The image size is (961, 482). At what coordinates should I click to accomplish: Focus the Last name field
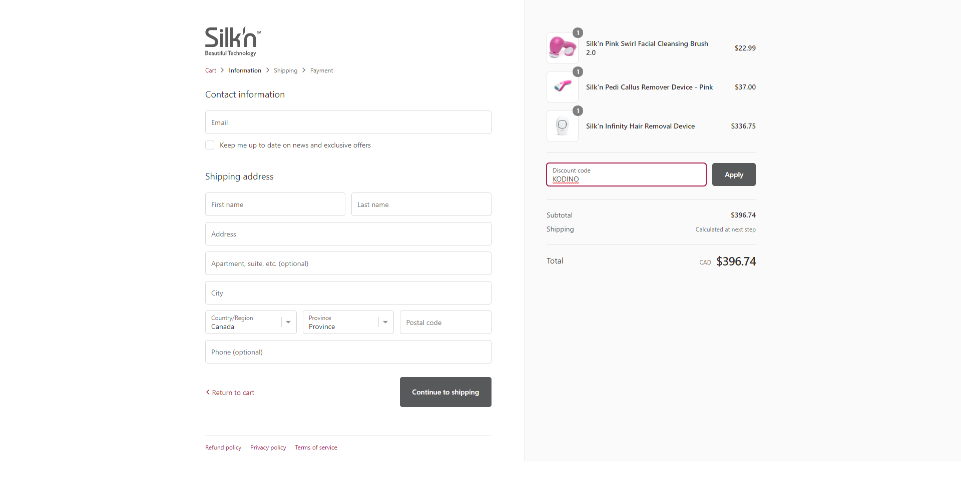pyautogui.click(x=421, y=204)
